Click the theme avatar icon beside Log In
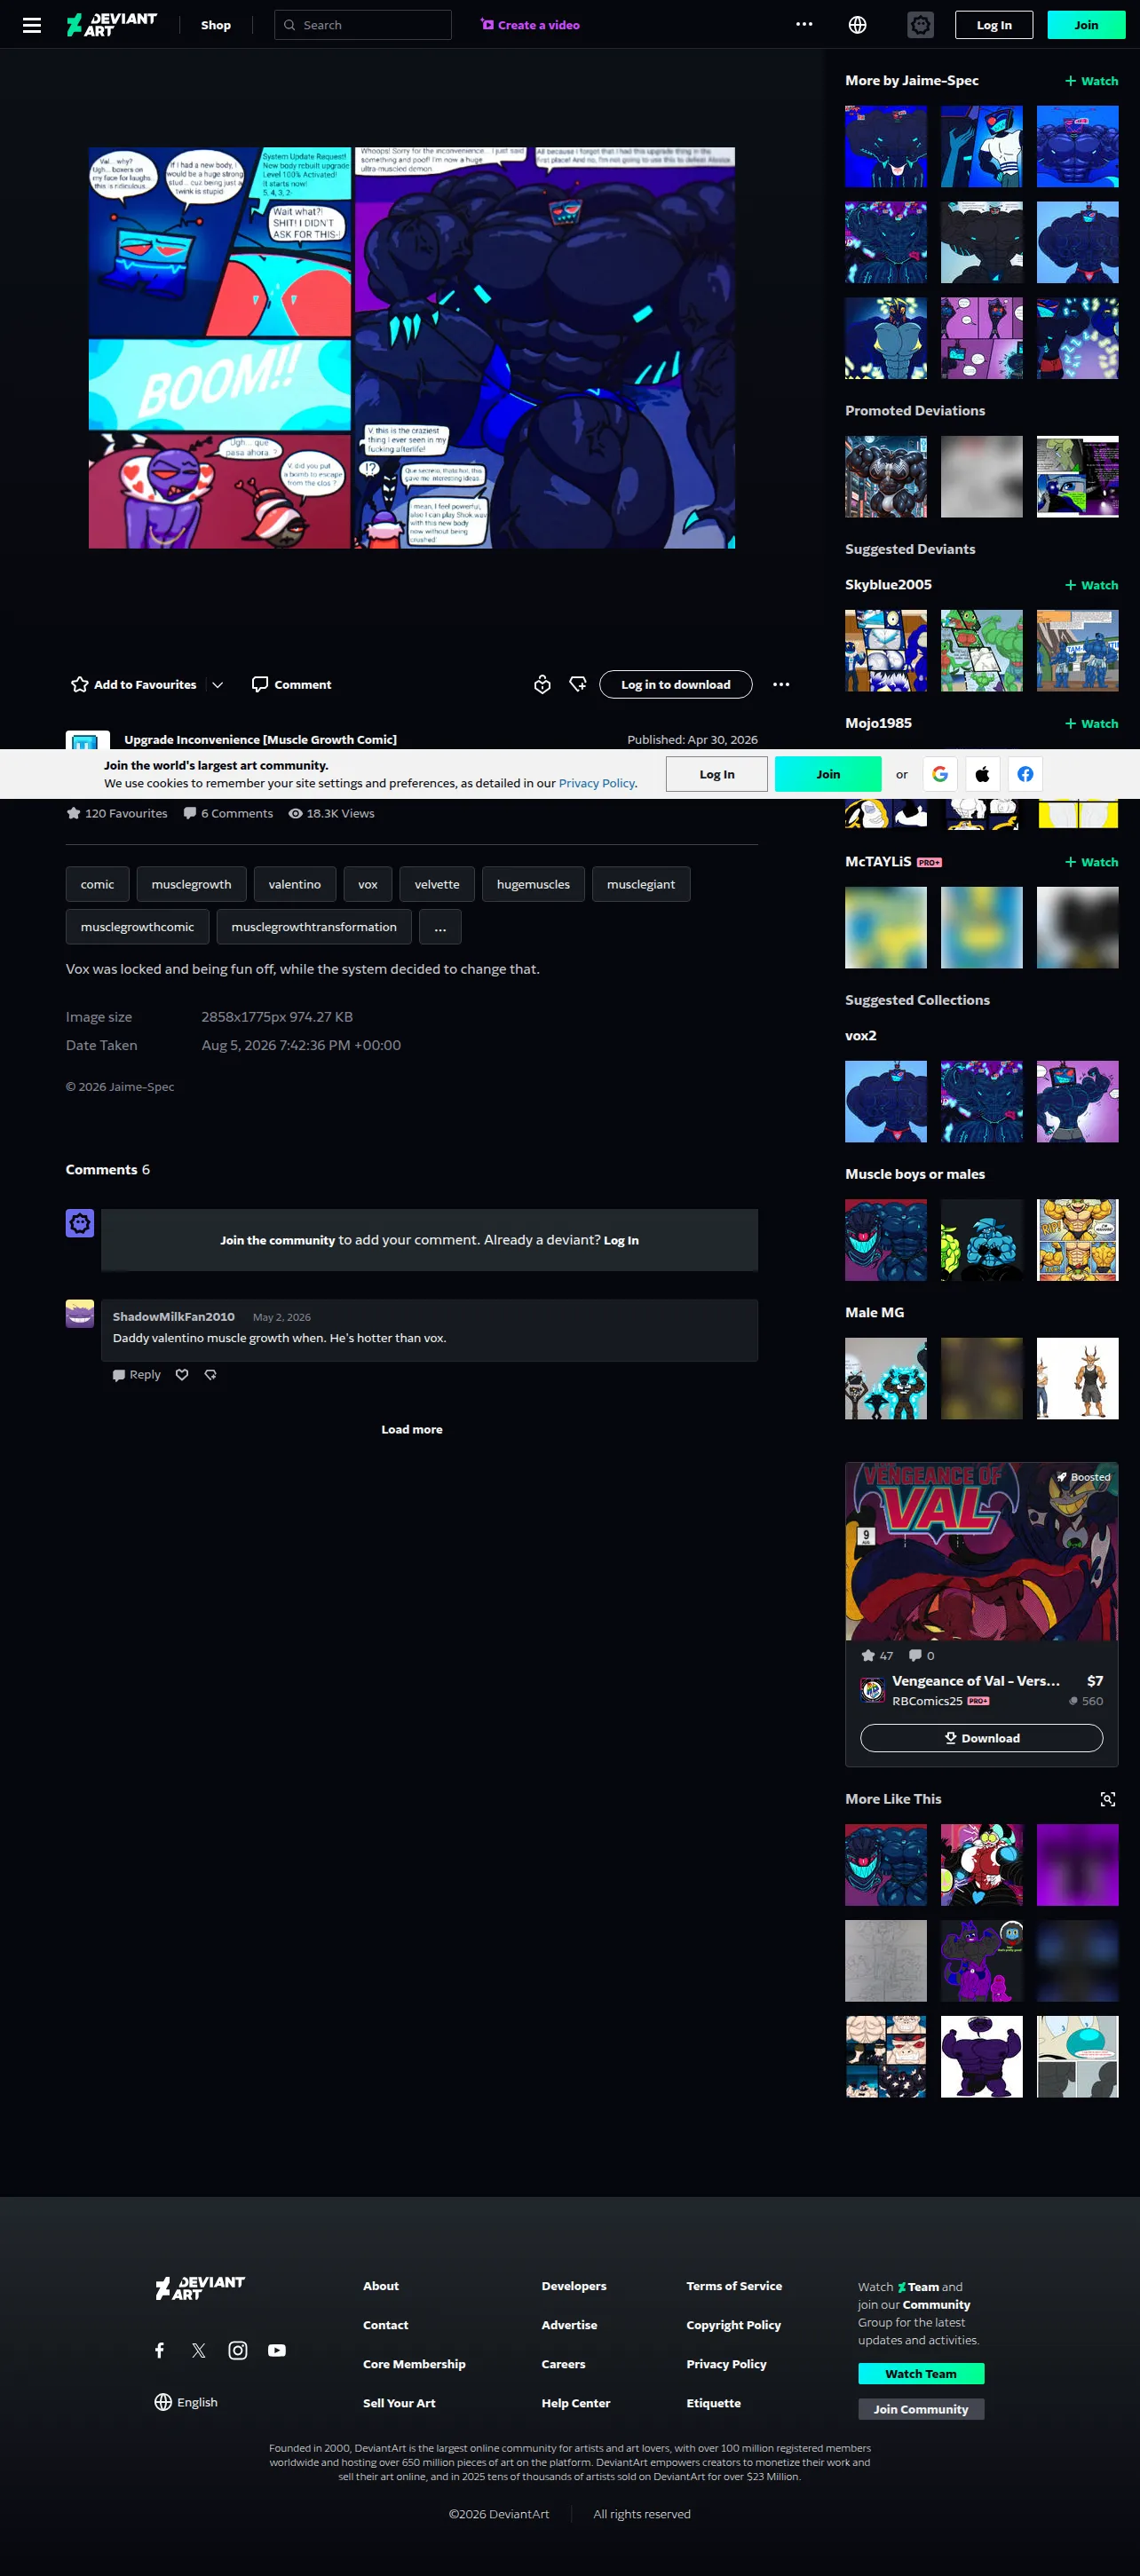The height and width of the screenshot is (2576, 1140). point(920,25)
